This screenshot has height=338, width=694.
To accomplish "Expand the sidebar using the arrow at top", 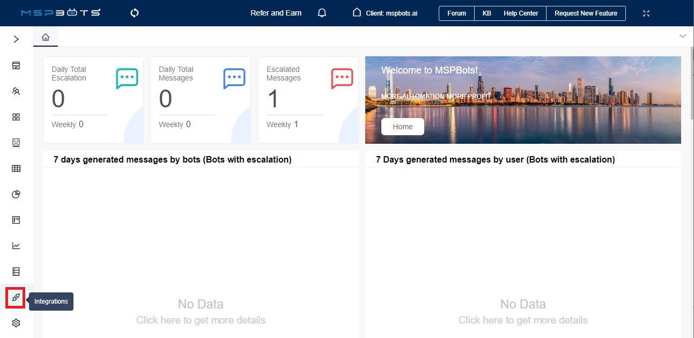I will pos(16,39).
